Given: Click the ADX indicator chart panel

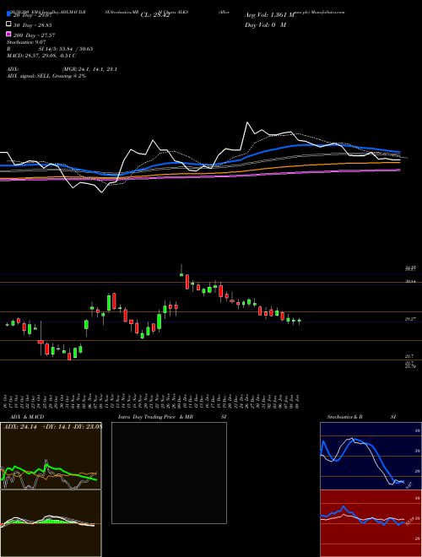Looking at the screenshot, I should tap(51, 456).
